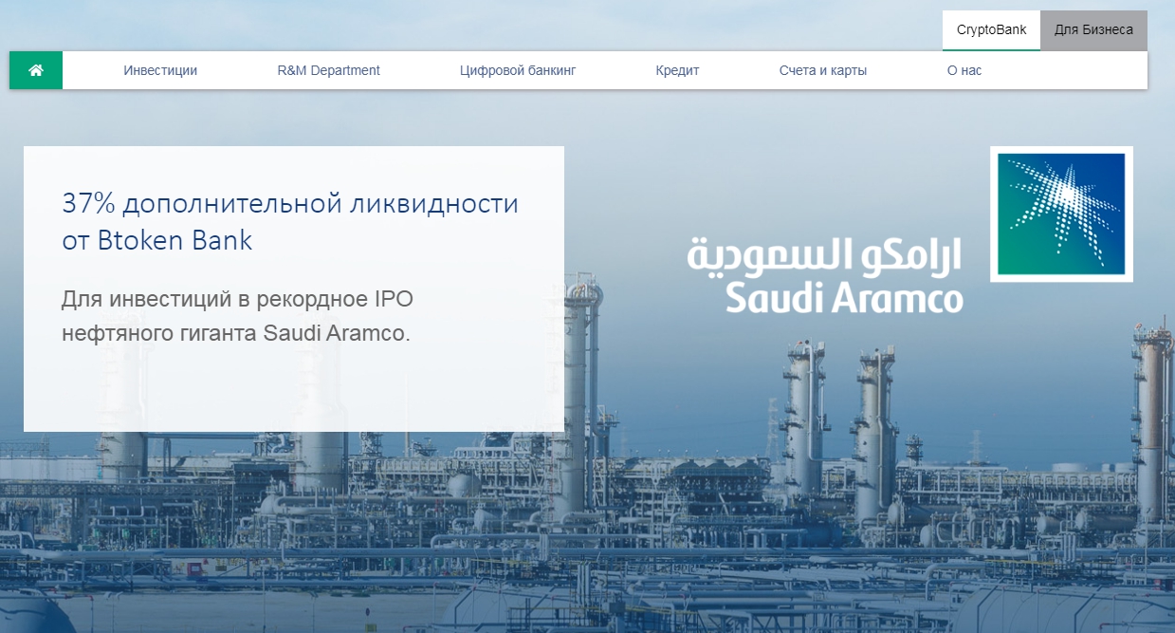
Task: Switch to the CryptoBank tab
Action: 991,30
